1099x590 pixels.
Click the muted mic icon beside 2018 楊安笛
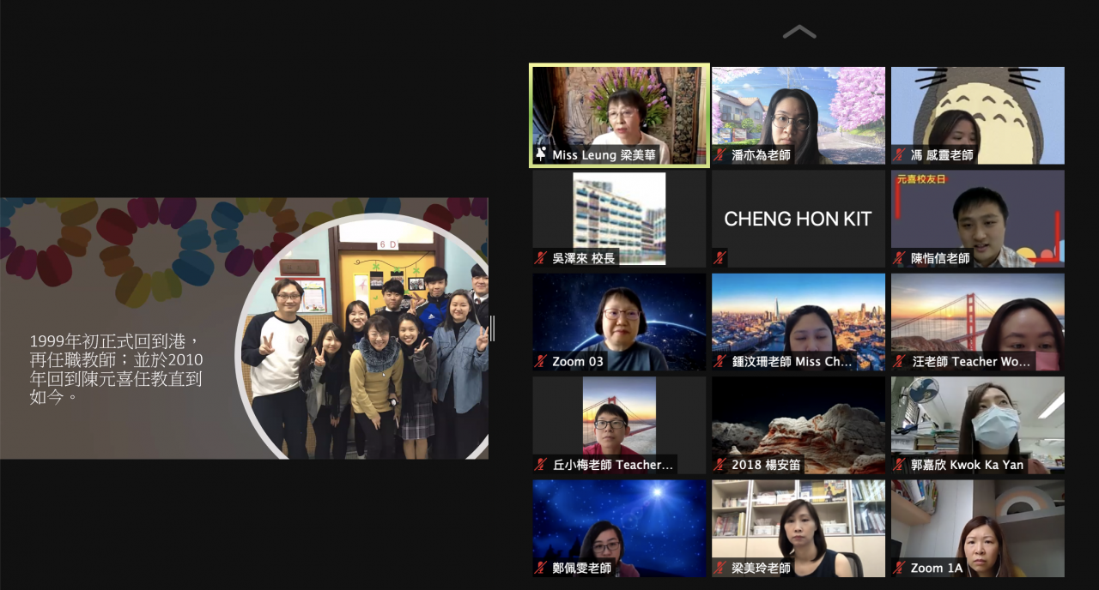coord(720,465)
